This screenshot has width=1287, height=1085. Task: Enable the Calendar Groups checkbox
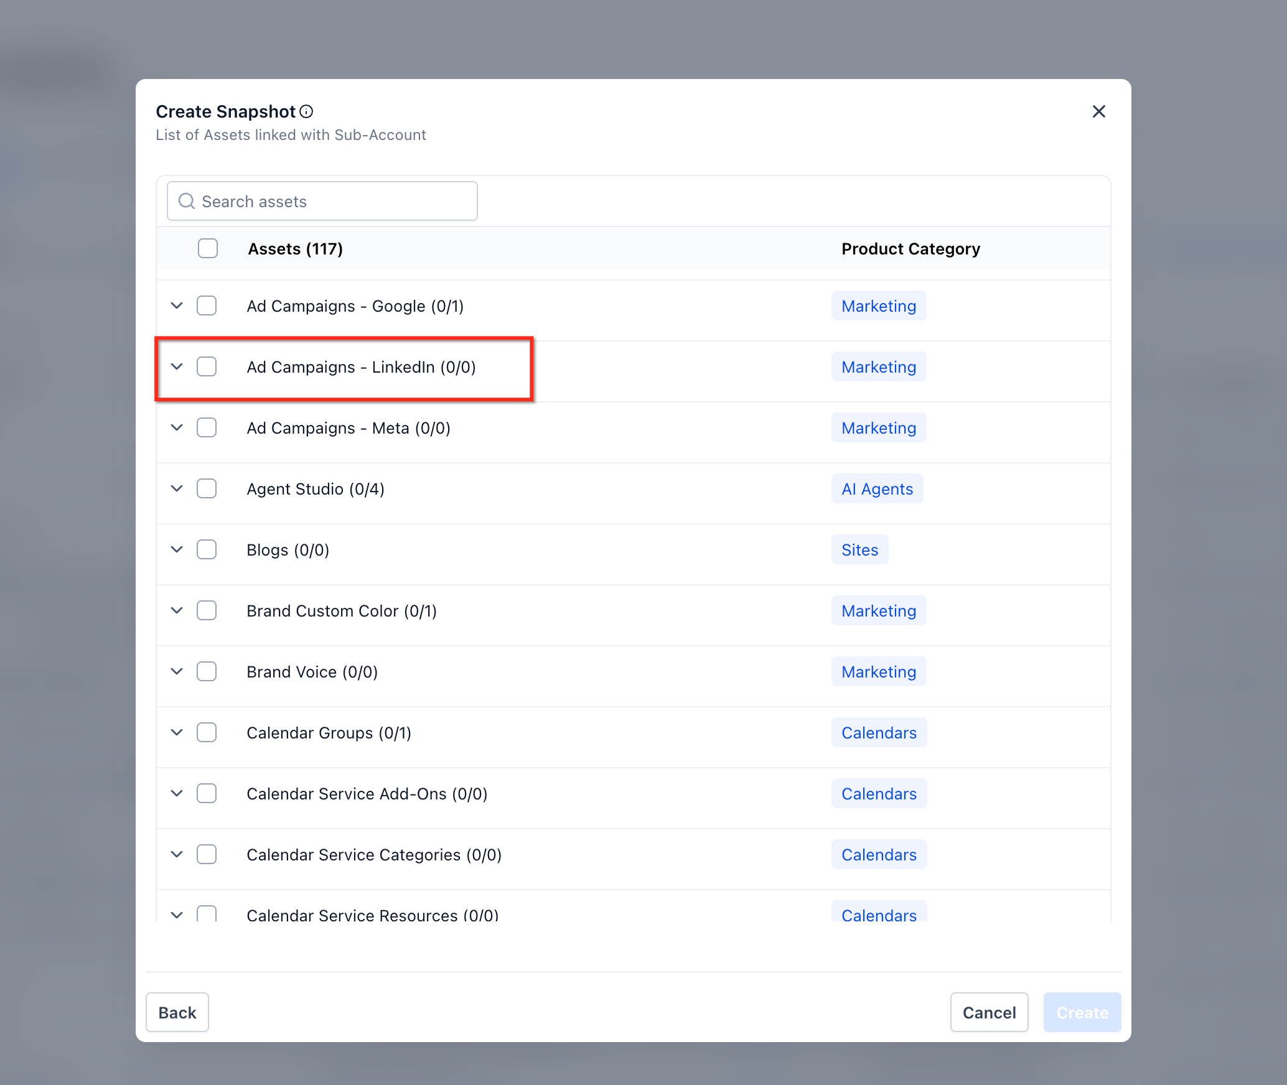[x=207, y=732]
